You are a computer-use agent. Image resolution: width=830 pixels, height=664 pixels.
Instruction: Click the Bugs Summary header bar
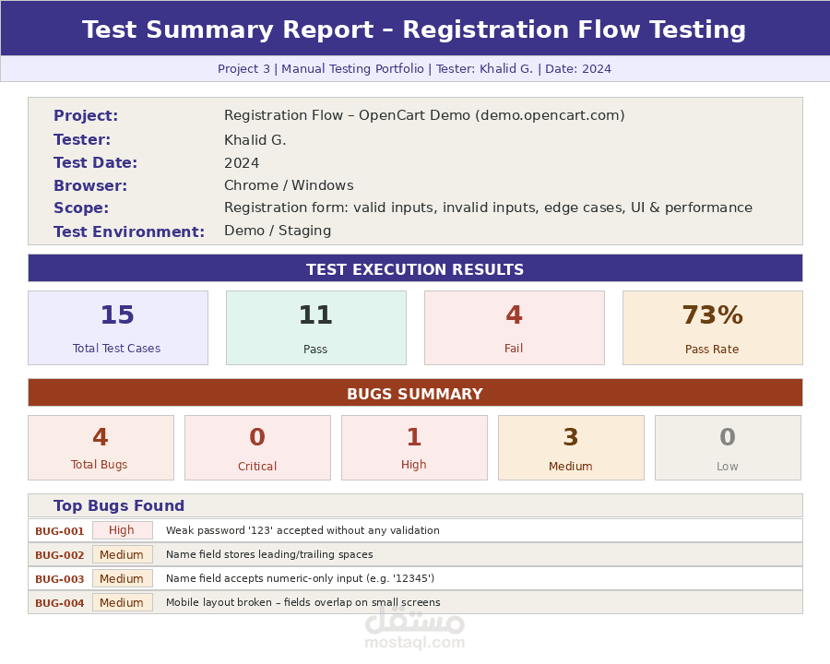click(415, 393)
